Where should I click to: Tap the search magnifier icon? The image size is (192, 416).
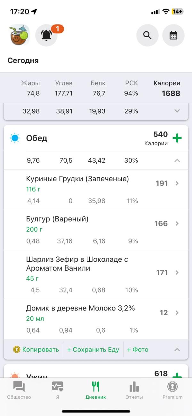pos(147,35)
